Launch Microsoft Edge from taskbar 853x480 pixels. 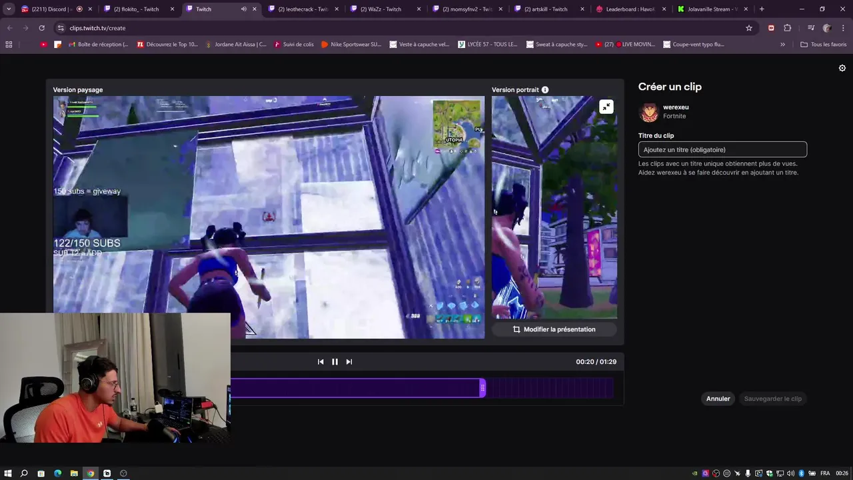57,473
